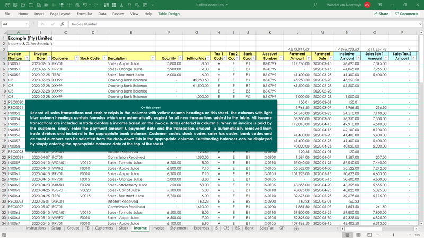Switch to Normal view icon in status bar
Viewport: 424px width, 238px height.
(347, 235)
